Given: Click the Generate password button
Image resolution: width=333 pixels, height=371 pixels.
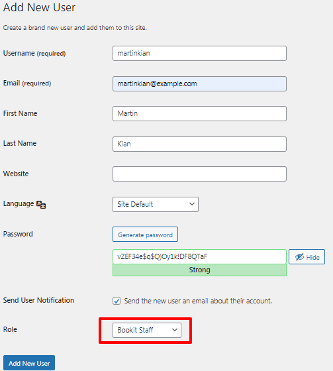Looking at the screenshot, I should (x=145, y=235).
